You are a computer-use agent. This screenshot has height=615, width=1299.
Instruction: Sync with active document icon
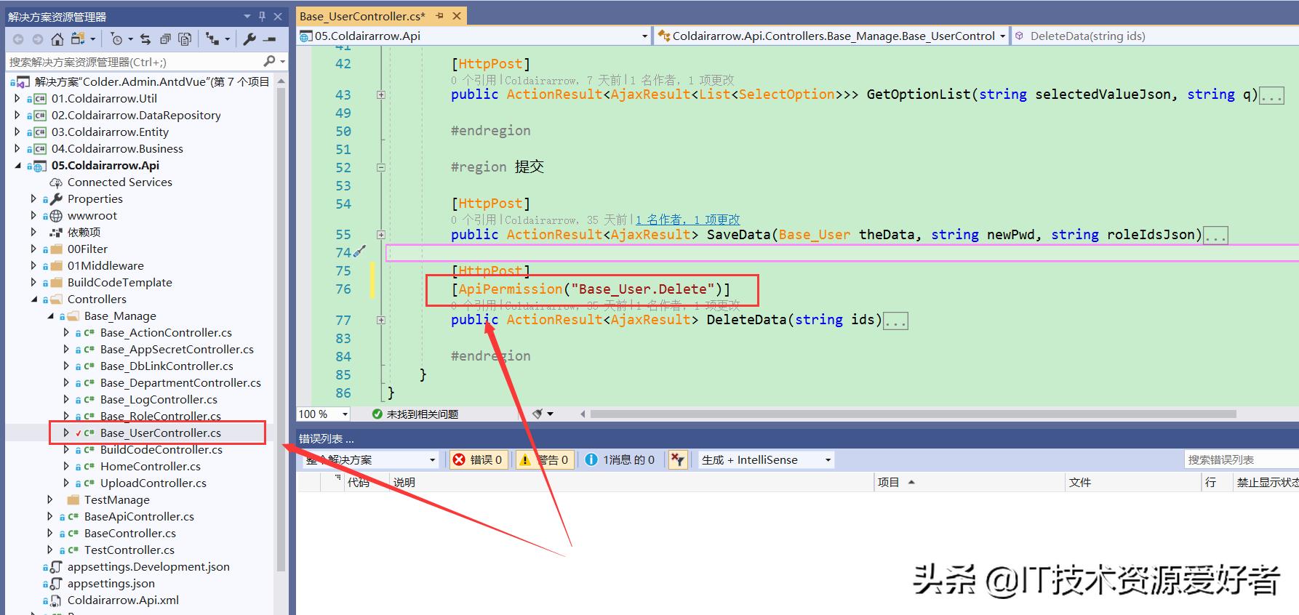coord(145,39)
